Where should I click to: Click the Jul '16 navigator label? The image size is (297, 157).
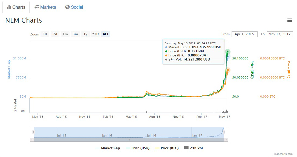[x=152, y=135]
